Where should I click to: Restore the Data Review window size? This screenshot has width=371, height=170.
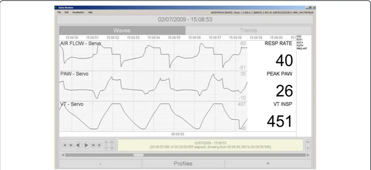tap(310, 8)
